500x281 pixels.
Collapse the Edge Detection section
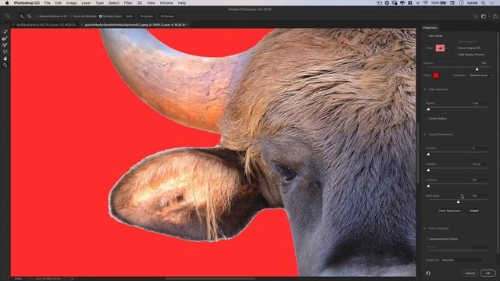(x=425, y=90)
